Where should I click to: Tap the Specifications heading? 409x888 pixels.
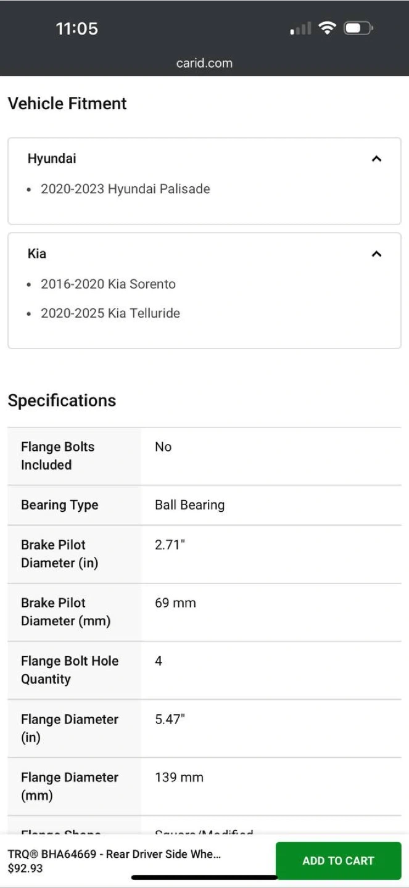(62, 400)
